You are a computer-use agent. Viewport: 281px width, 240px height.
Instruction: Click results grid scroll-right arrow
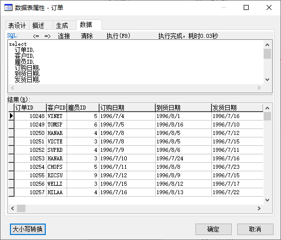click(259, 209)
